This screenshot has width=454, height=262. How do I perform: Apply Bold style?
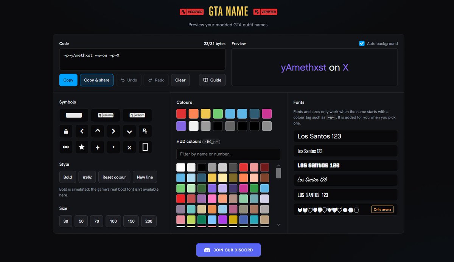(x=68, y=177)
